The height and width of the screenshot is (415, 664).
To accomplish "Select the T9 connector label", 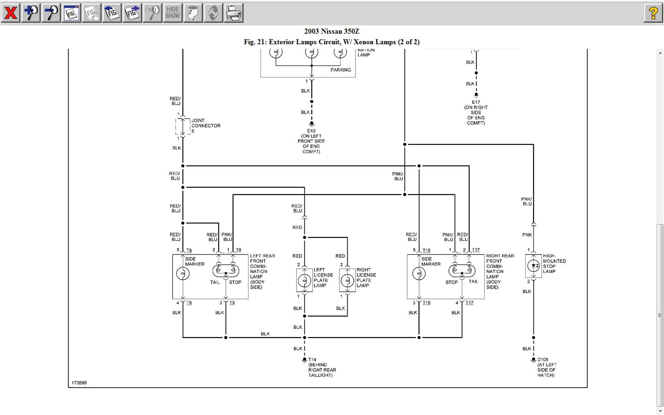I will click(x=238, y=250).
